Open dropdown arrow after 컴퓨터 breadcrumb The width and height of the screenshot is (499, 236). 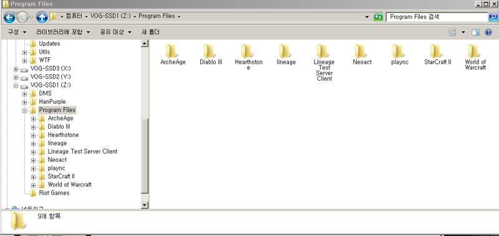[86, 17]
